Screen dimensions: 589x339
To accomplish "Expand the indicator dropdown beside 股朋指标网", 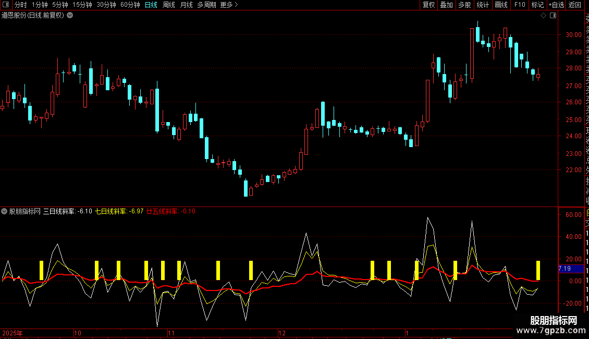I will click(4, 211).
